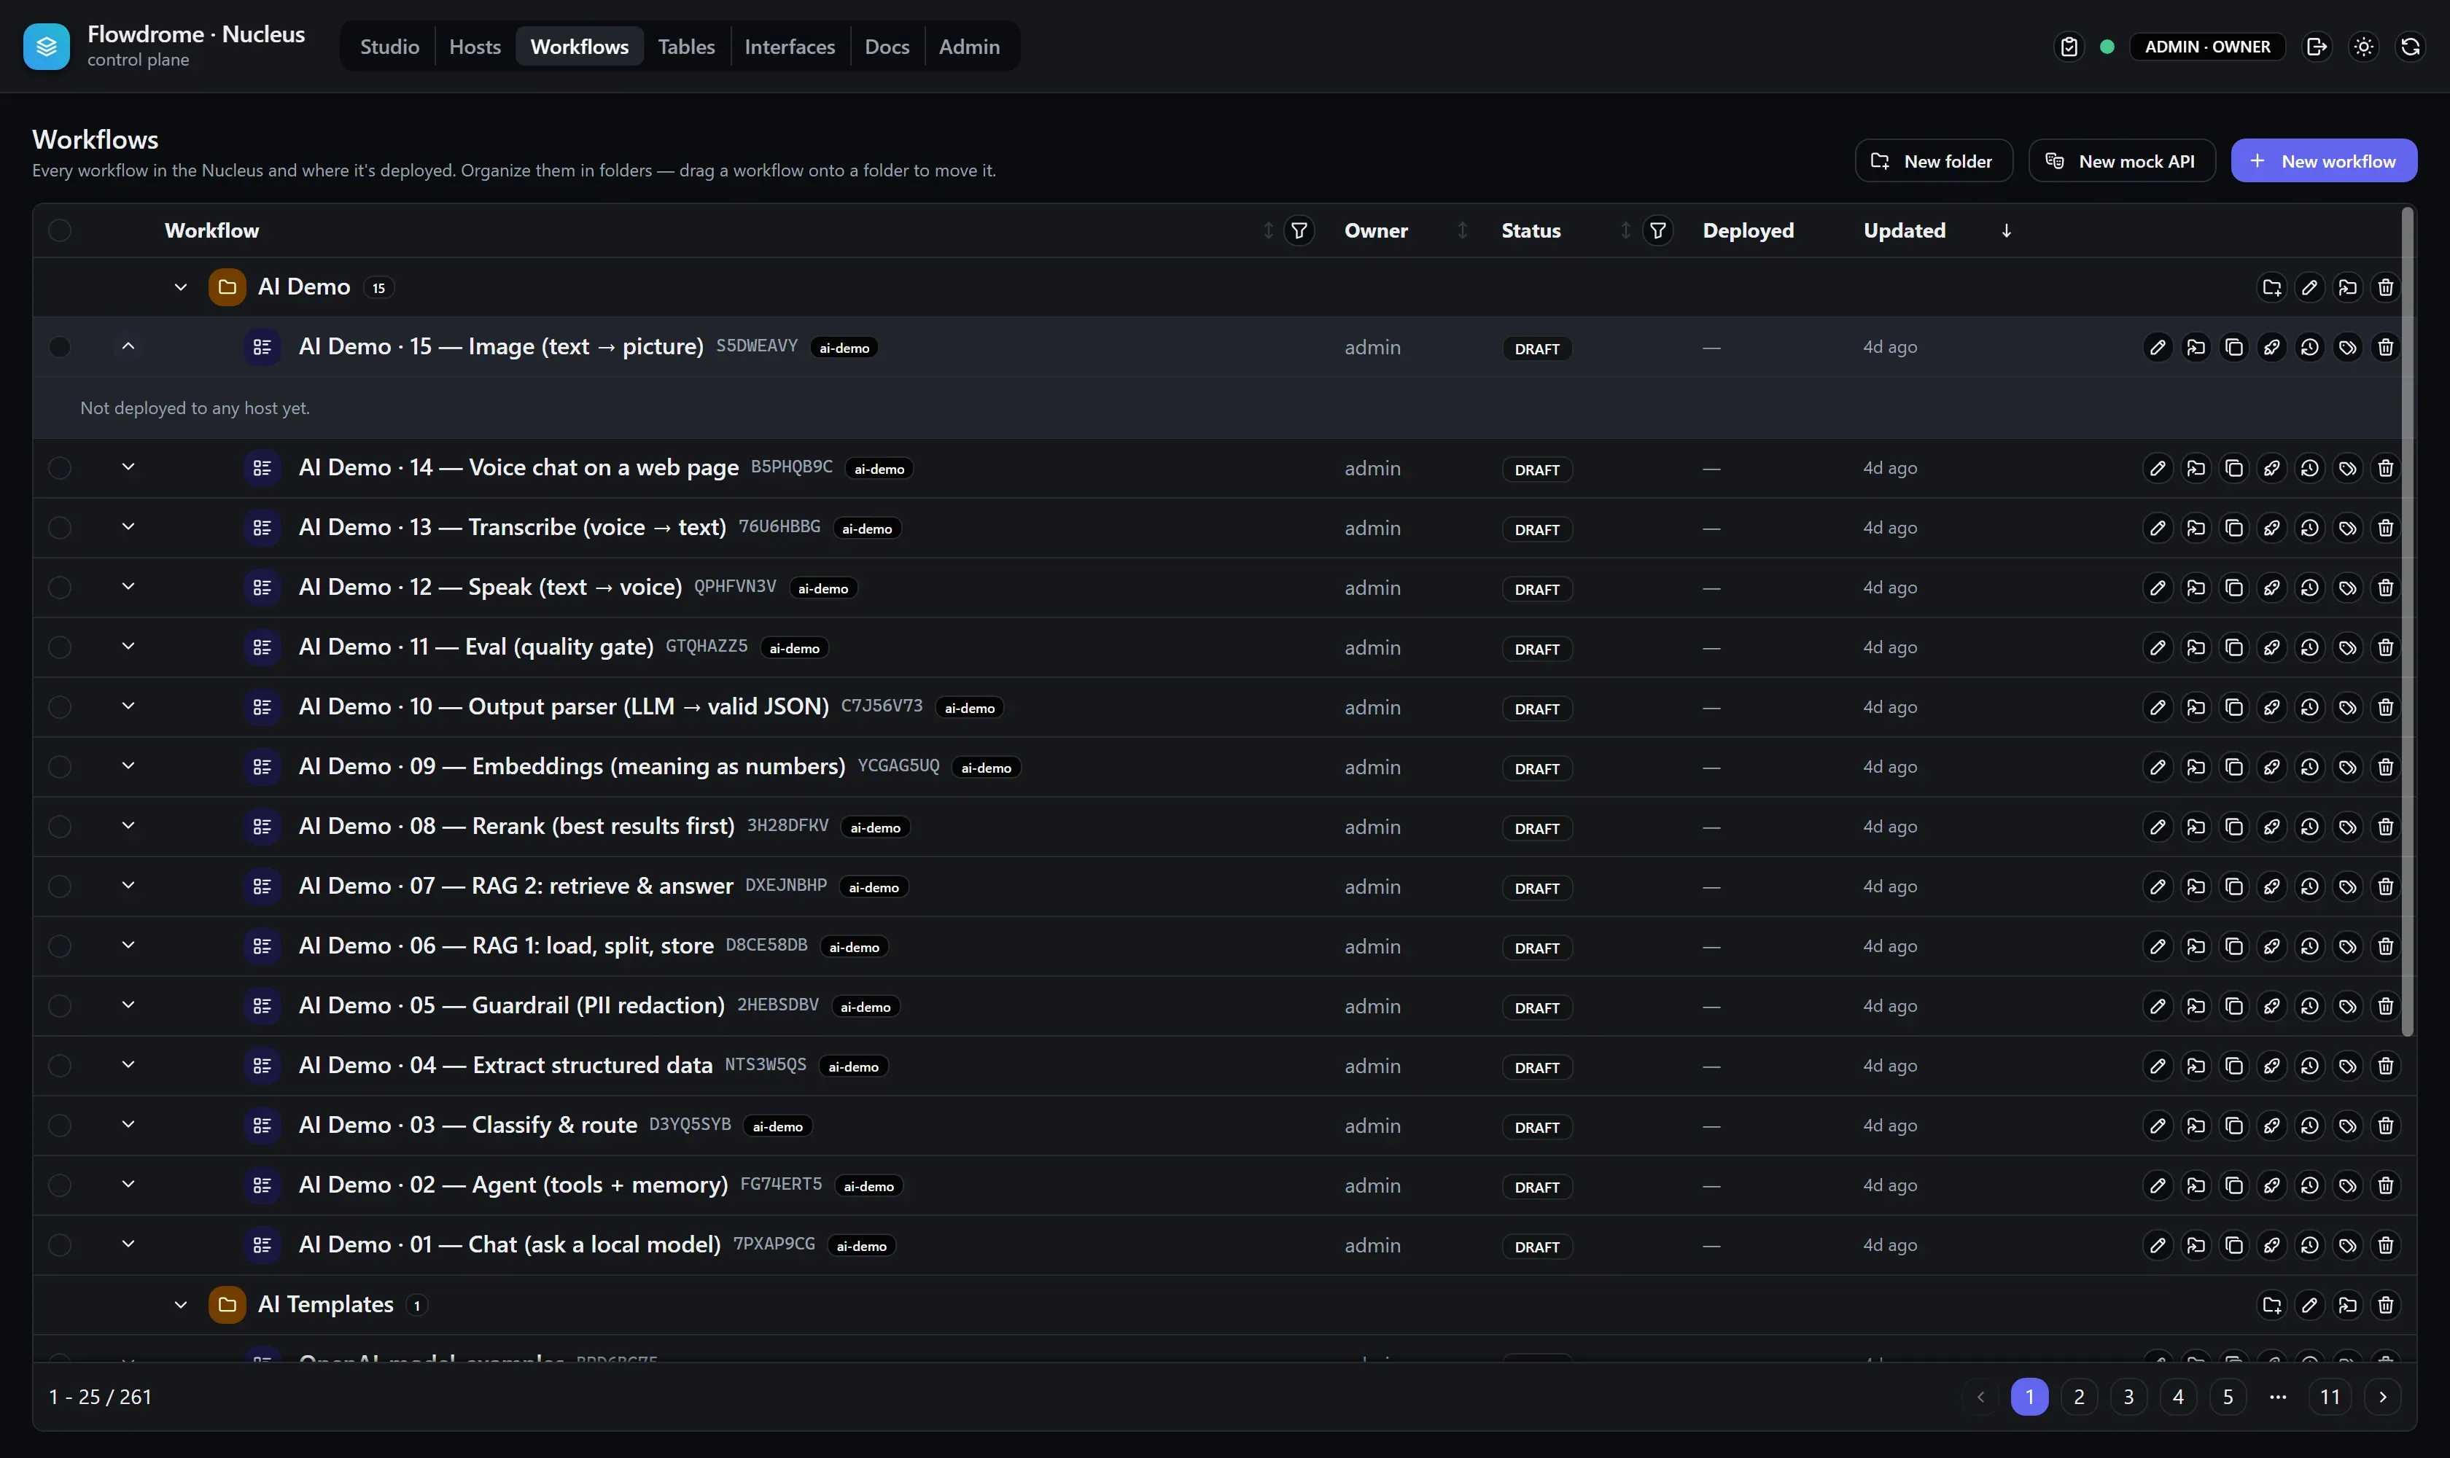
Task: Delete the AI Templates folder
Action: tap(2385, 1305)
